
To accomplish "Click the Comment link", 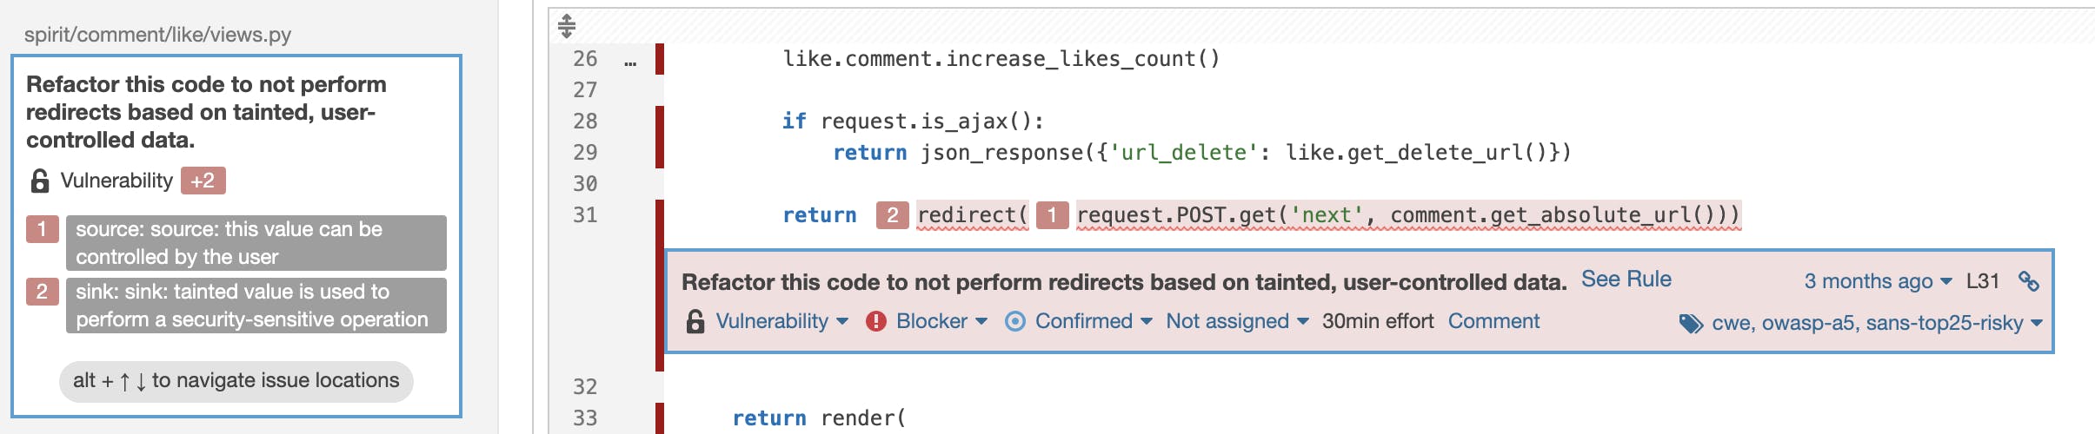I will click(x=1493, y=321).
